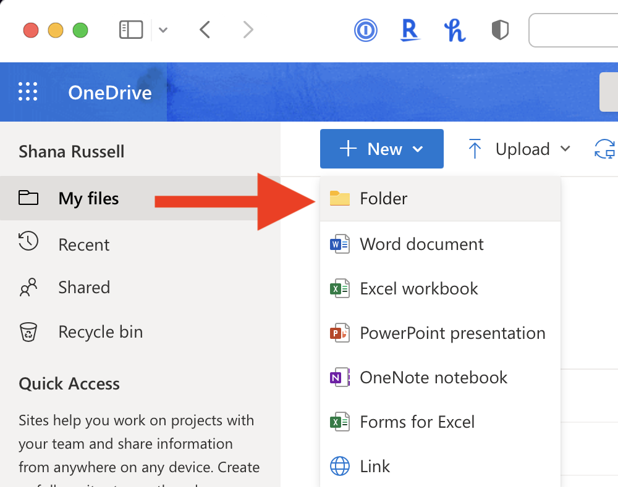
Task: Open My files in the sidebar
Action: (x=140, y=198)
